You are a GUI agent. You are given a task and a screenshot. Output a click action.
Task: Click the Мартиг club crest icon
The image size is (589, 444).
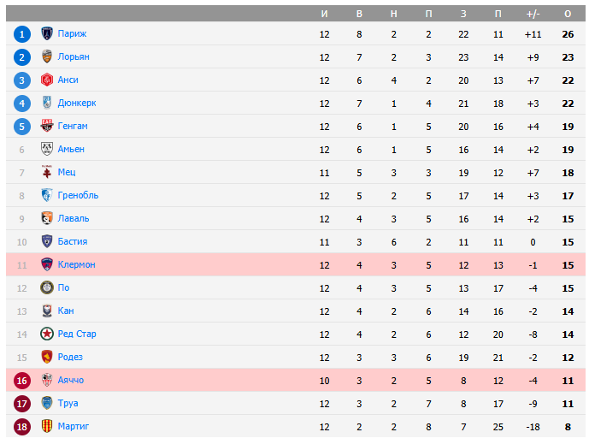[47, 426]
